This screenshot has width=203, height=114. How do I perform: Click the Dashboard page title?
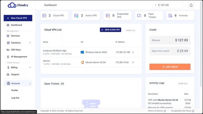pos(50,5)
